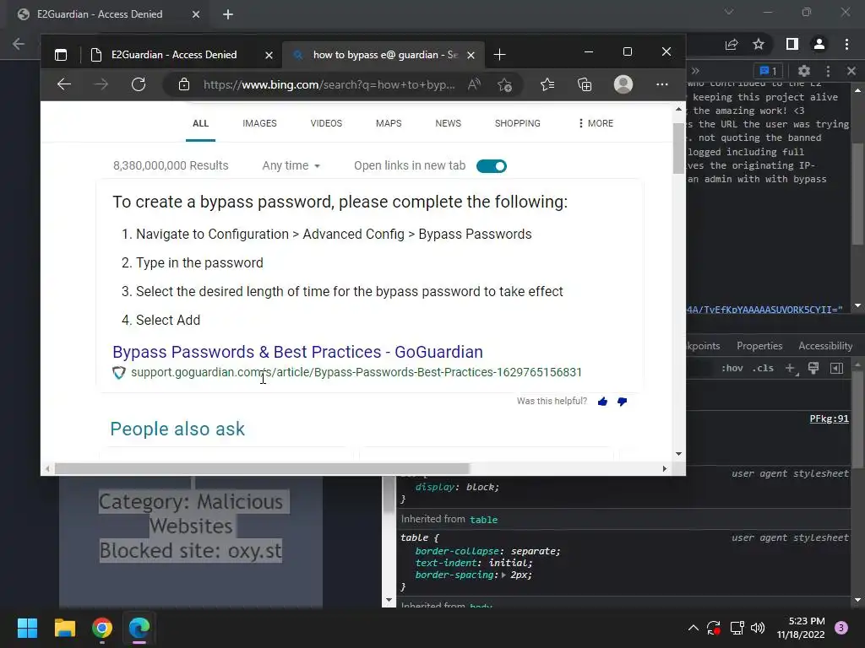The width and height of the screenshot is (865, 648).
Task: Open DevTools Accessibility tab
Action: 825,346
